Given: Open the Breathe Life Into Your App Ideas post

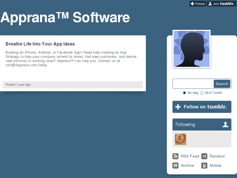Looking at the screenshot, I should click(40, 44).
